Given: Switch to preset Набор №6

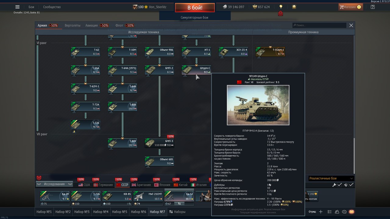Looking at the screenshot, I should 139,212.
